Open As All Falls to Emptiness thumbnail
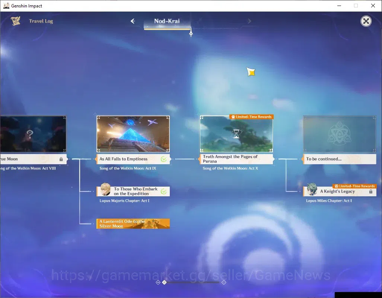This screenshot has height=298, width=382. tap(133, 134)
